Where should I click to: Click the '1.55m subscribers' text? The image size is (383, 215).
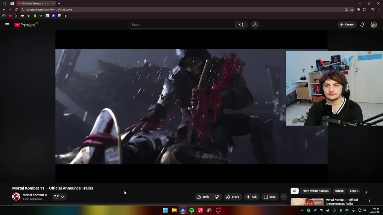click(x=32, y=199)
